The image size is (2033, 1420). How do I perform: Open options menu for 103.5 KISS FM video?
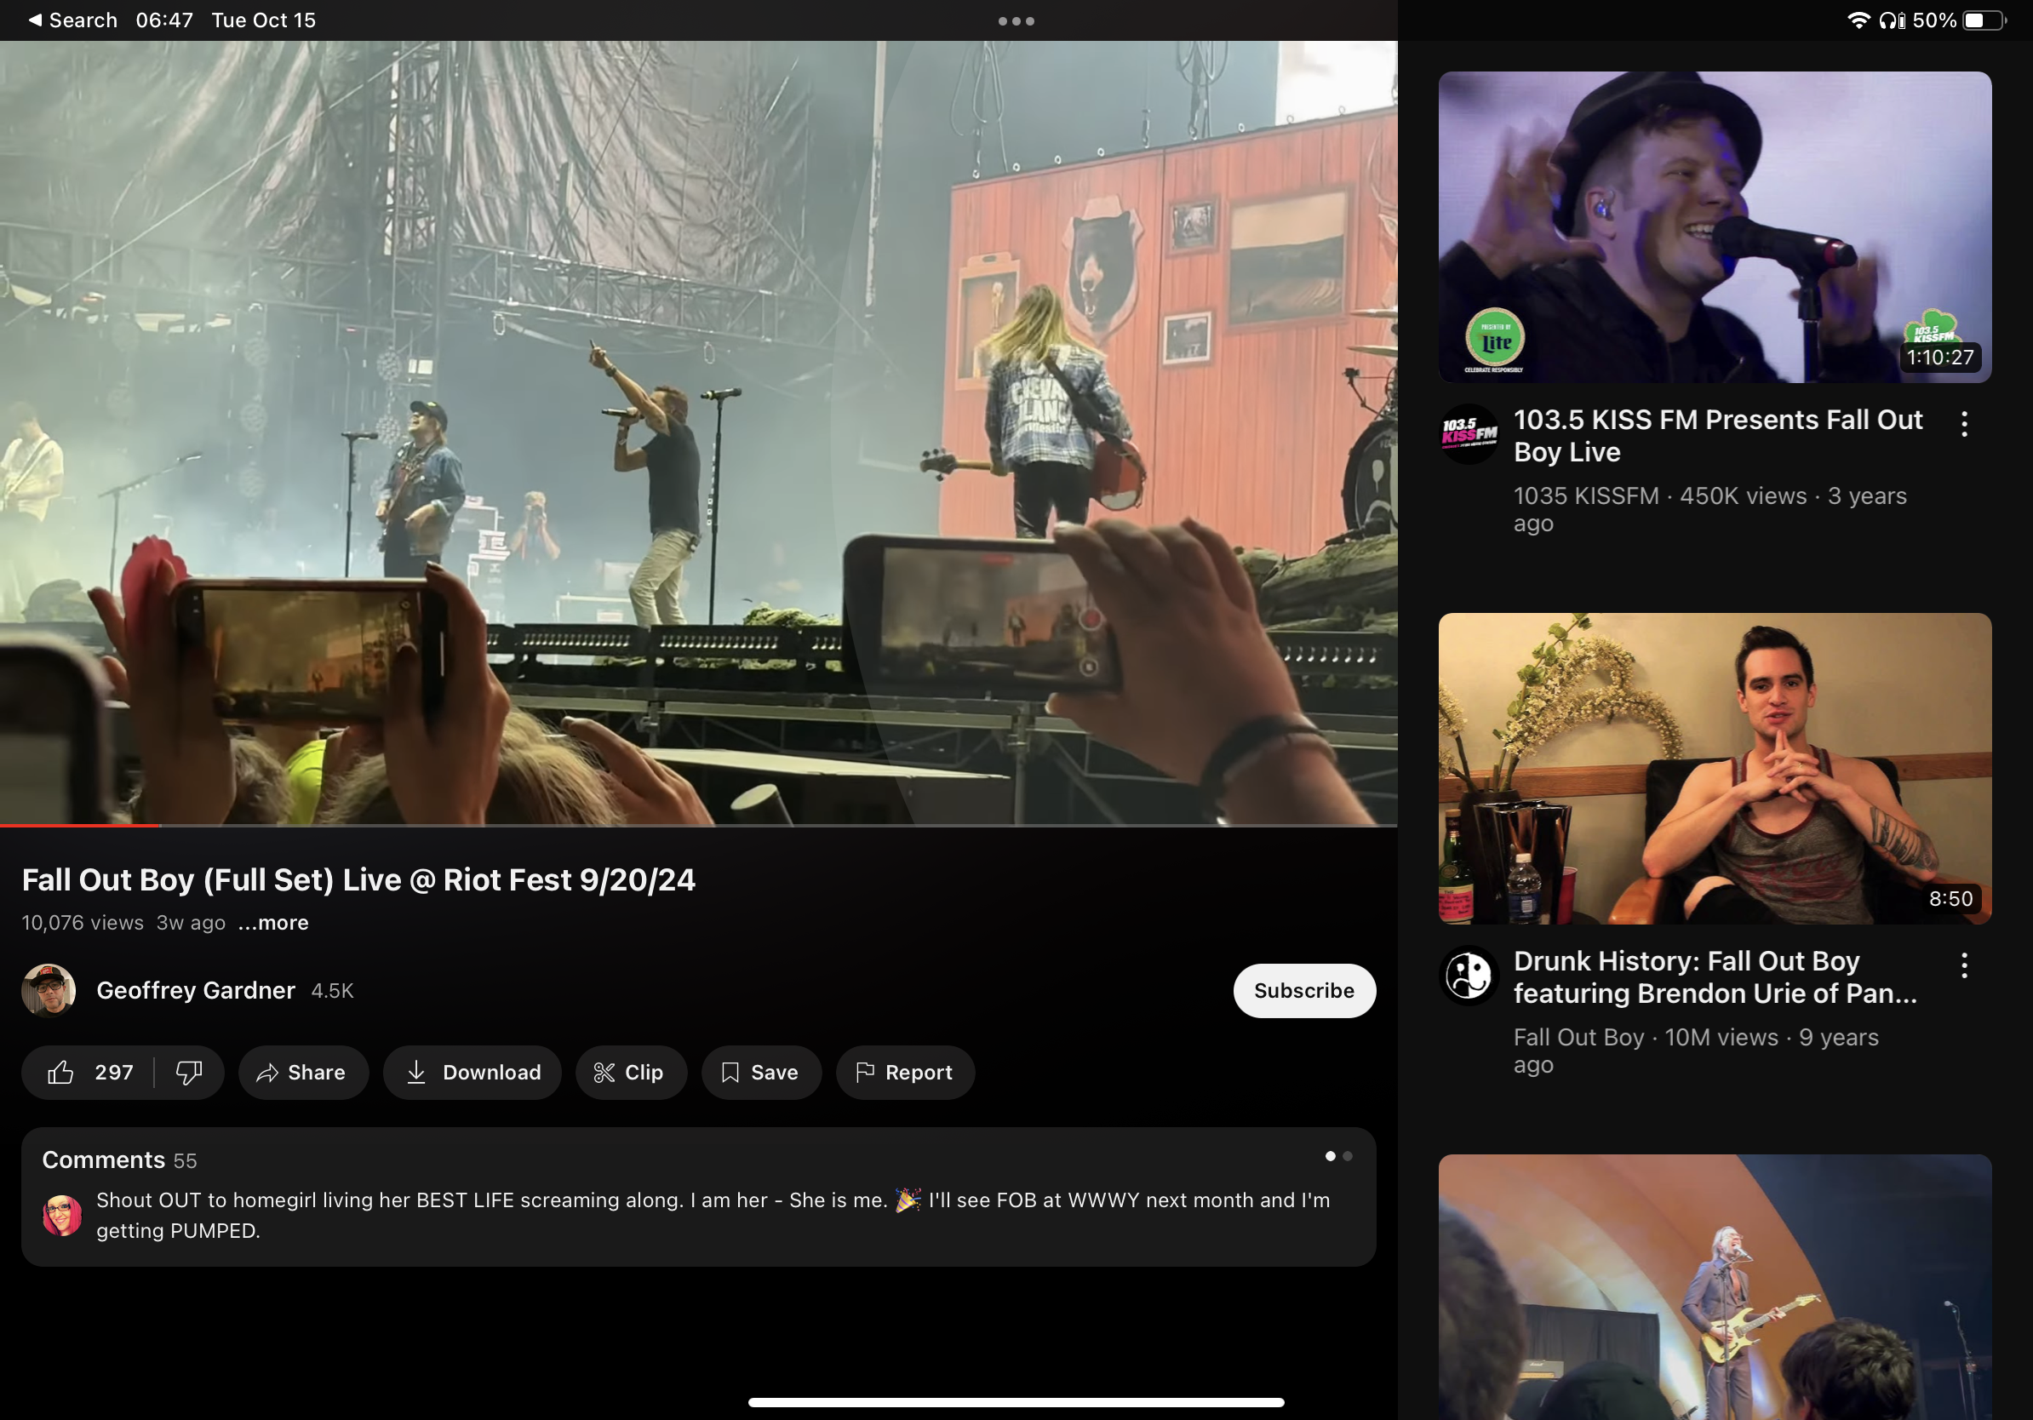1965,424
